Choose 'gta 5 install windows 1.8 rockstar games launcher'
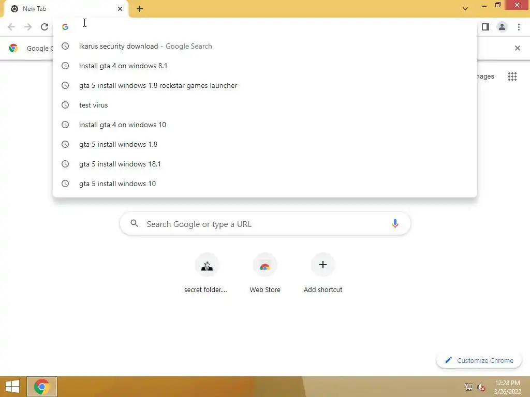 click(265, 85)
